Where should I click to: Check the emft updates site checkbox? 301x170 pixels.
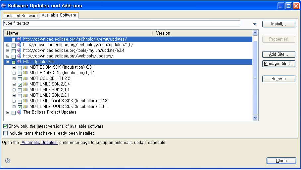click(14, 40)
